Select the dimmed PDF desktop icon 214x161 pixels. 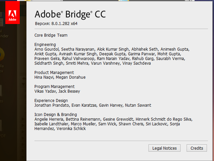(2, 129)
